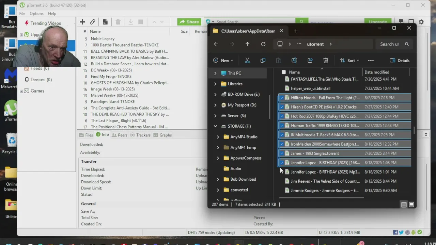Open uTorrent Preferences gear icon
The image size is (436, 245).
coord(421,22)
